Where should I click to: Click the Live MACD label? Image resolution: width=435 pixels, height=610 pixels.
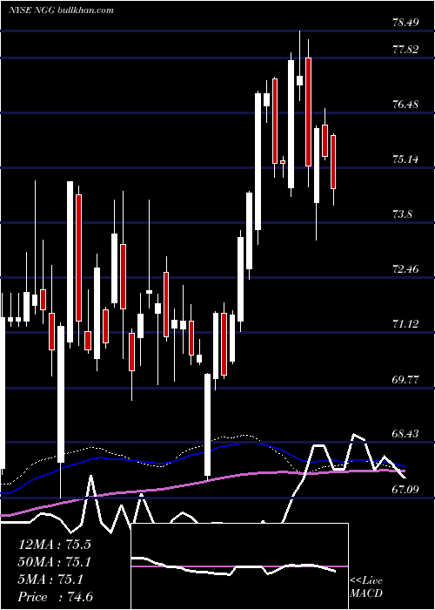click(366, 587)
